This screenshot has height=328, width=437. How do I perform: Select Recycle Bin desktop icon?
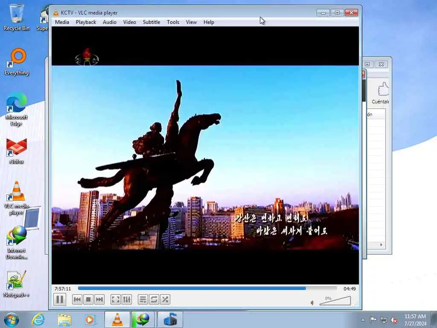point(17,17)
